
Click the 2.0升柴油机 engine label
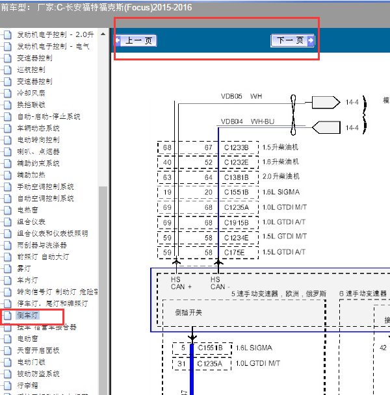(x=281, y=176)
